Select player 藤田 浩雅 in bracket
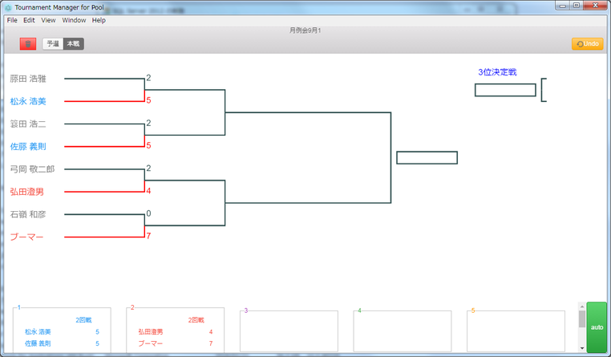Viewport: 611px width, 357px height. 28,79
